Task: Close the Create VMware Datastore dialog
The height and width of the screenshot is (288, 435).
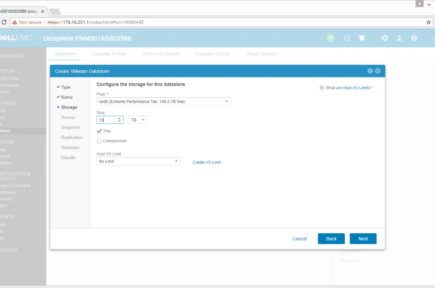Action: 378,71
